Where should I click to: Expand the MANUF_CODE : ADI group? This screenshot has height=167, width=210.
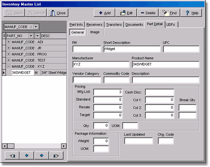point(9,42)
